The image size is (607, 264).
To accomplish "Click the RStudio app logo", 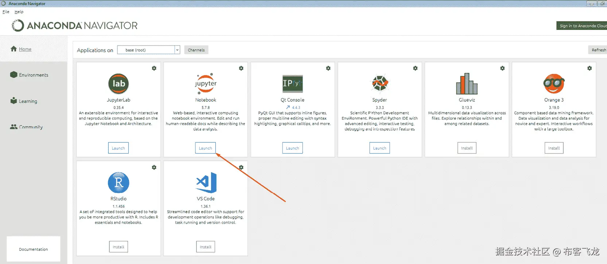I will (x=118, y=183).
